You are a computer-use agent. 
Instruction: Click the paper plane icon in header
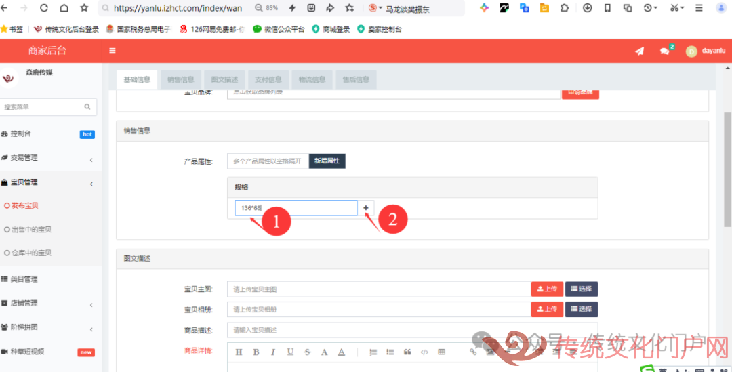point(640,51)
